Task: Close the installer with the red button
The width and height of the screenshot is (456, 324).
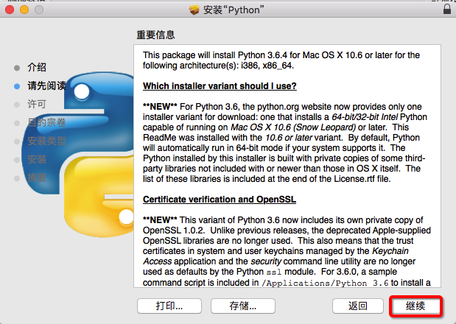Action: (x=10, y=10)
